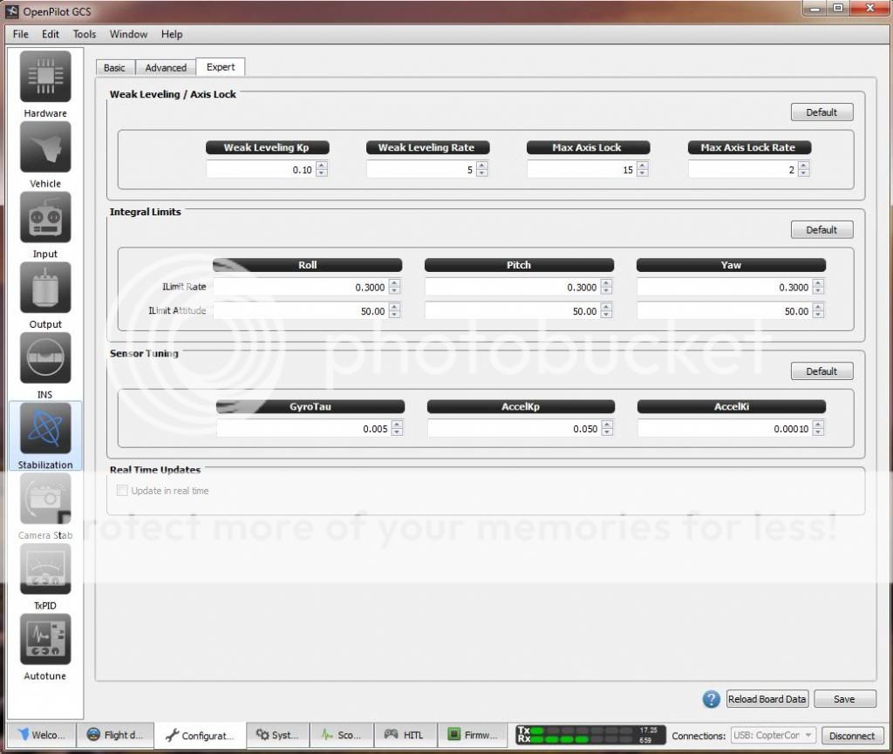This screenshot has height=754, width=893.
Task: Adjust the Weak Leveling Rate spinner arrows
Action: pos(482,170)
